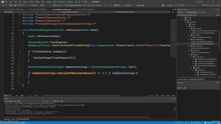
Task: Open GitHub Copilot button
Action: coord(209,6)
